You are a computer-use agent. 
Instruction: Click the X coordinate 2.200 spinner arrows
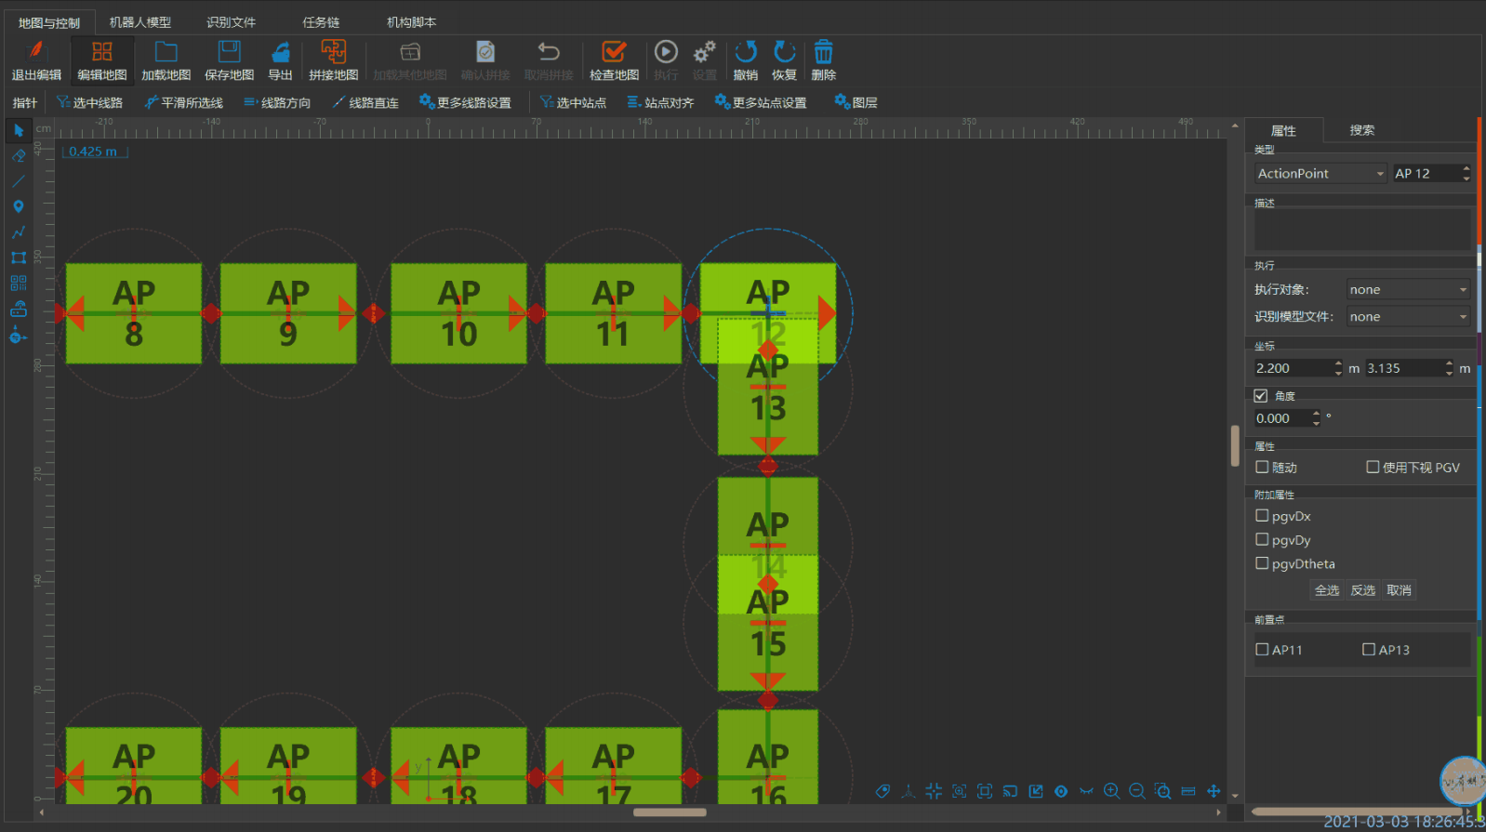(1338, 368)
